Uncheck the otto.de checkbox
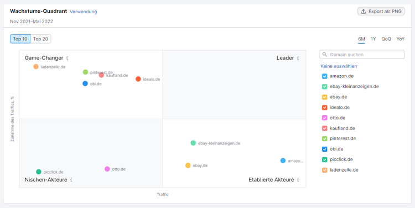This screenshot has width=415, height=208. click(x=325, y=118)
